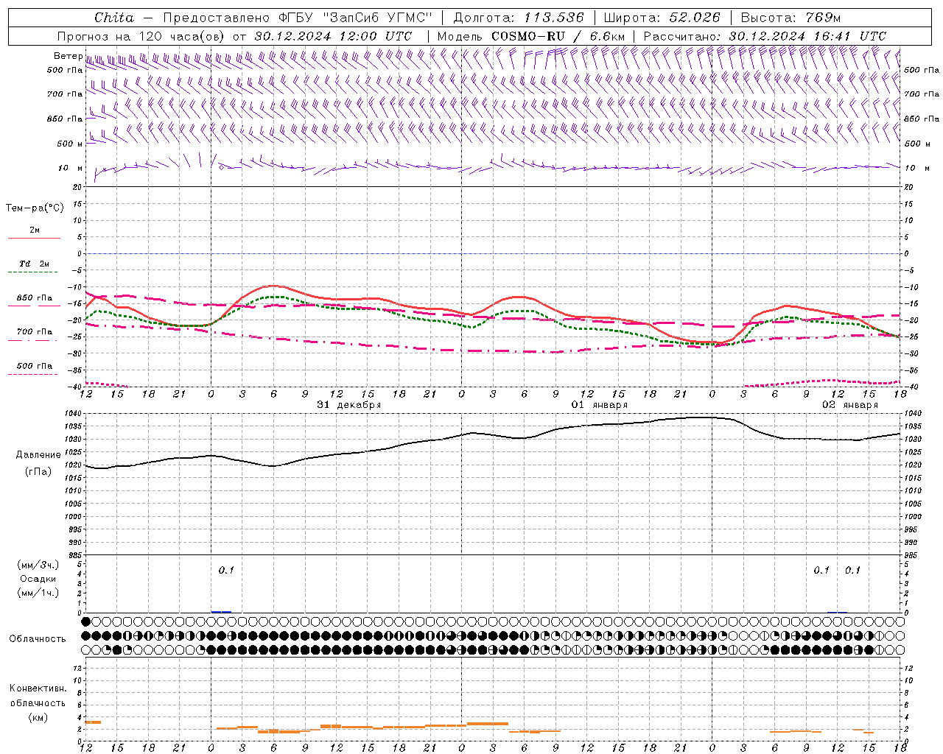The image size is (943, 754).
Task: Click the "(гПа)" unit under Давление
Action: tap(38, 472)
